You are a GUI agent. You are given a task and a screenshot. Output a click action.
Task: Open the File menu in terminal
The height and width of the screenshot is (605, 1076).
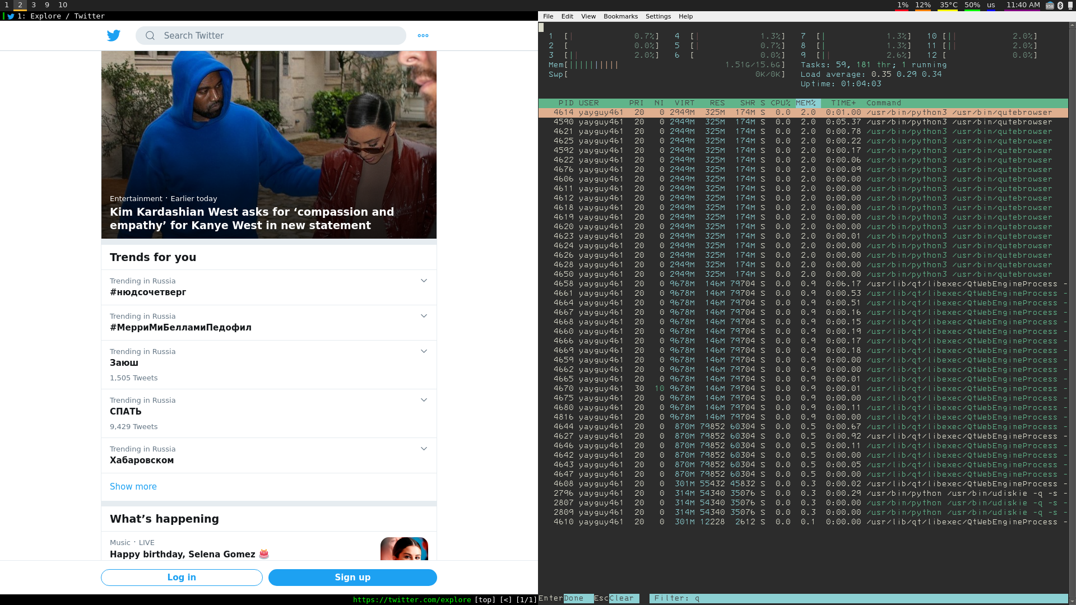pos(548,16)
